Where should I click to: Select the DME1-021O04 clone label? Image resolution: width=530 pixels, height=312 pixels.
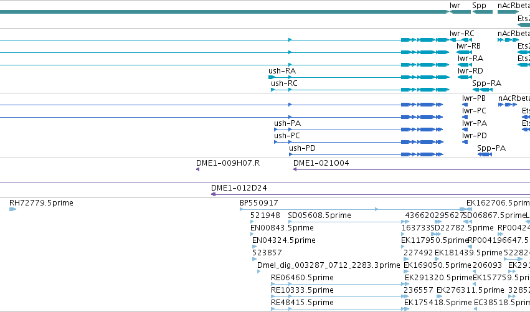(321, 163)
